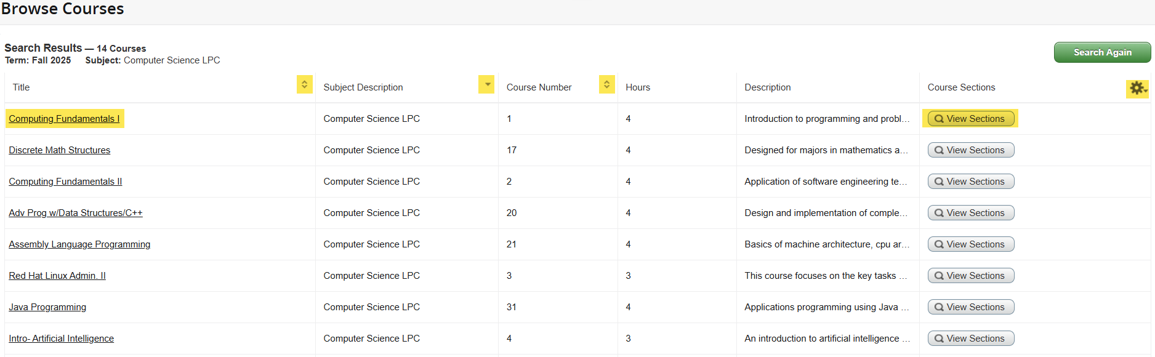Viewport: 1155px width, 357px height.
Task: View sections for Computing Fundamentals II
Action: point(970,182)
